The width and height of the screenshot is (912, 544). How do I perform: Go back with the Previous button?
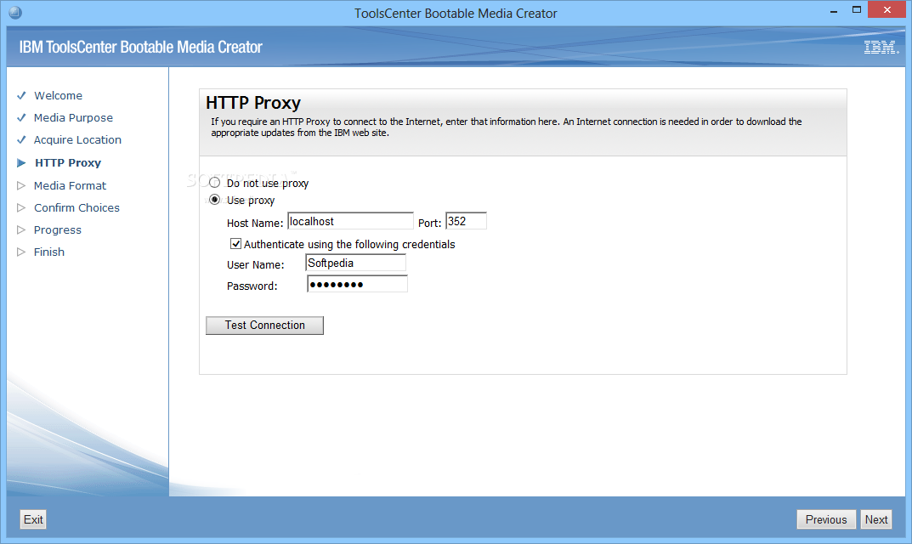tap(826, 519)
